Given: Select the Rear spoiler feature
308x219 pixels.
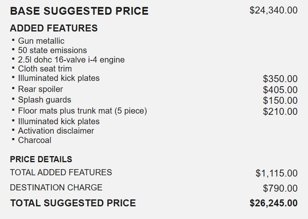Looking at the screenshot, I should point(41,89).
